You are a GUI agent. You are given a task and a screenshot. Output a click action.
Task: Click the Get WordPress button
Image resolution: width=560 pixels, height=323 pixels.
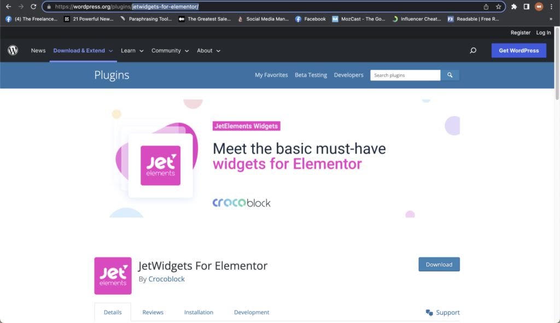coord(518,50)
